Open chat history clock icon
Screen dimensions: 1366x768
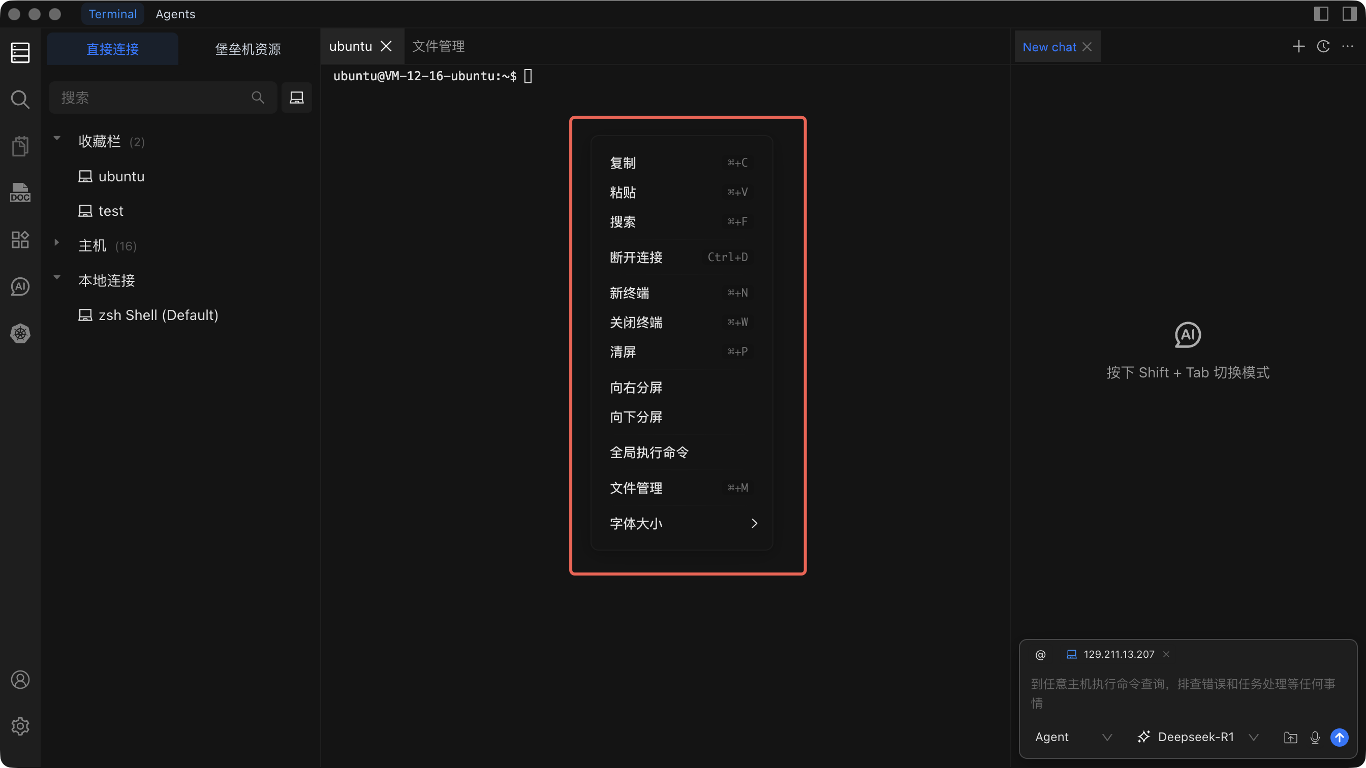click(1323, 47)
